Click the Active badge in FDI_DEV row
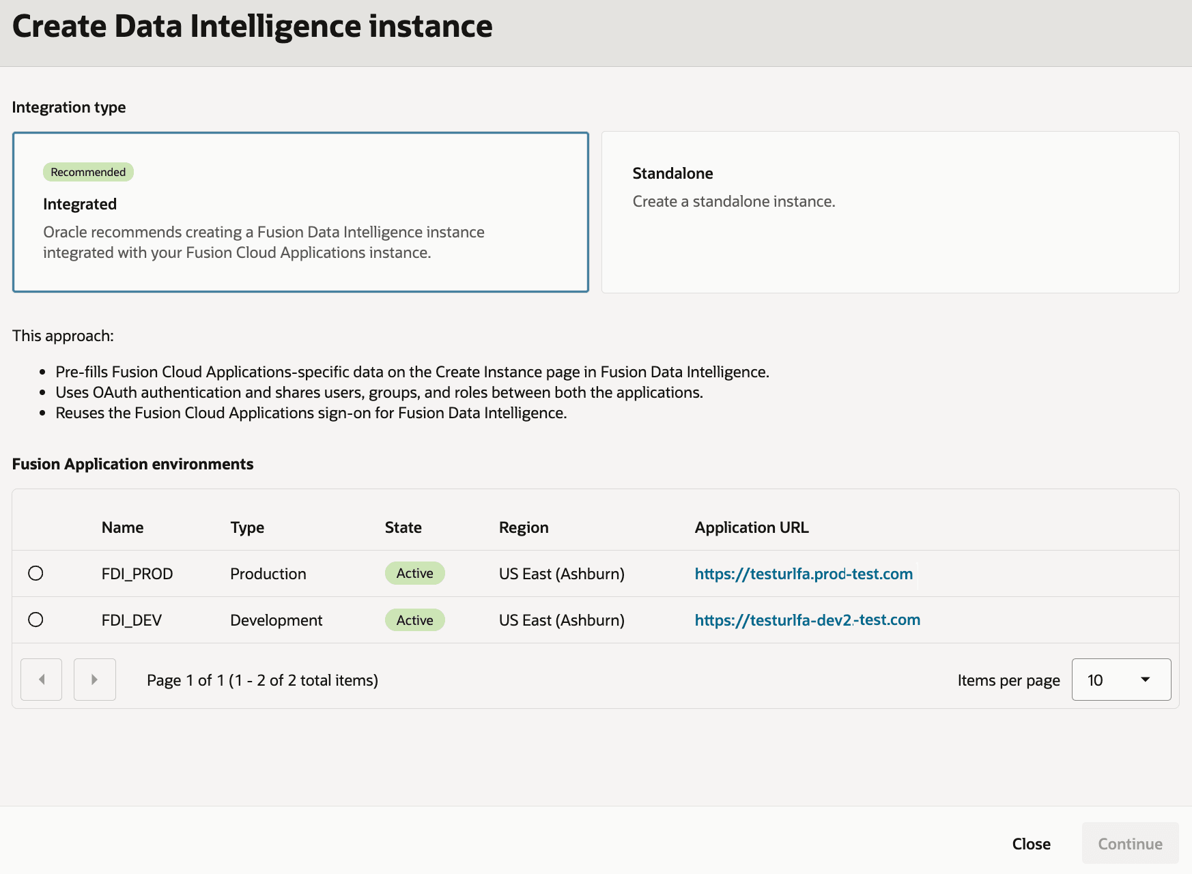The width and height of the screenshot is (1192, 874). pos(414,620)
